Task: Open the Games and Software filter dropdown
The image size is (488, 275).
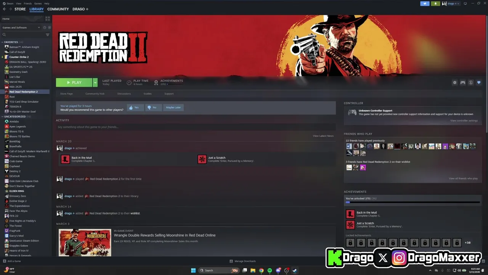Action: coord(21,27)
